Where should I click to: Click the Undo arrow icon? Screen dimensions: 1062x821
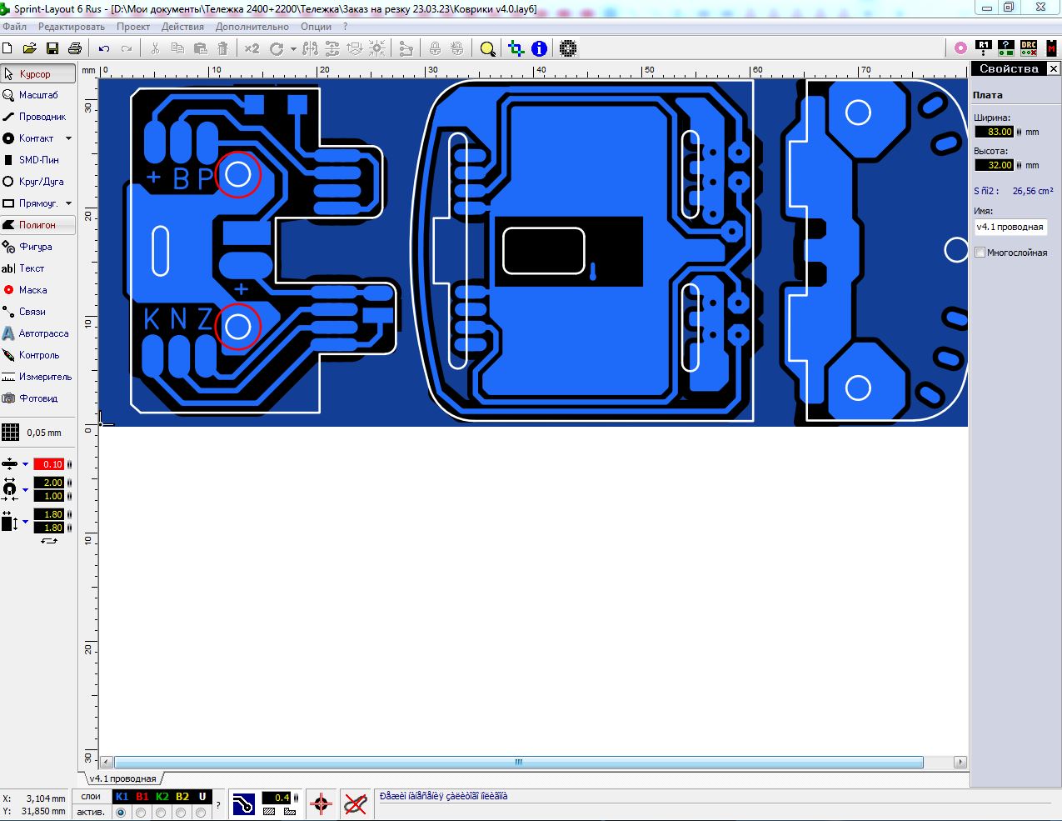[104, 49]
